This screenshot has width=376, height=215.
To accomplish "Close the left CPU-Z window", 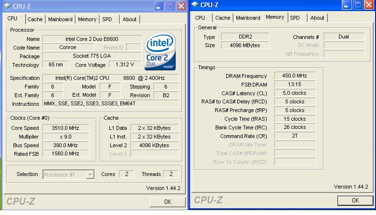I will point(182,6).
